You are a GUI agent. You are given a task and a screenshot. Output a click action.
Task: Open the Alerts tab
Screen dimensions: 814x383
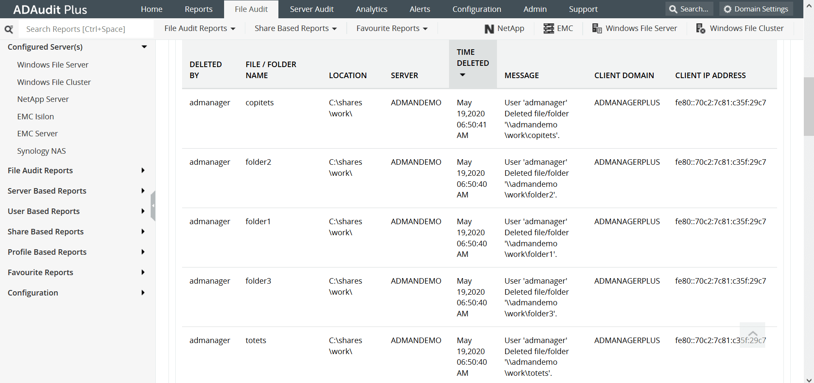click(420, 9)
